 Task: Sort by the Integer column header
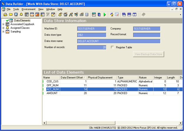(160, 78)
